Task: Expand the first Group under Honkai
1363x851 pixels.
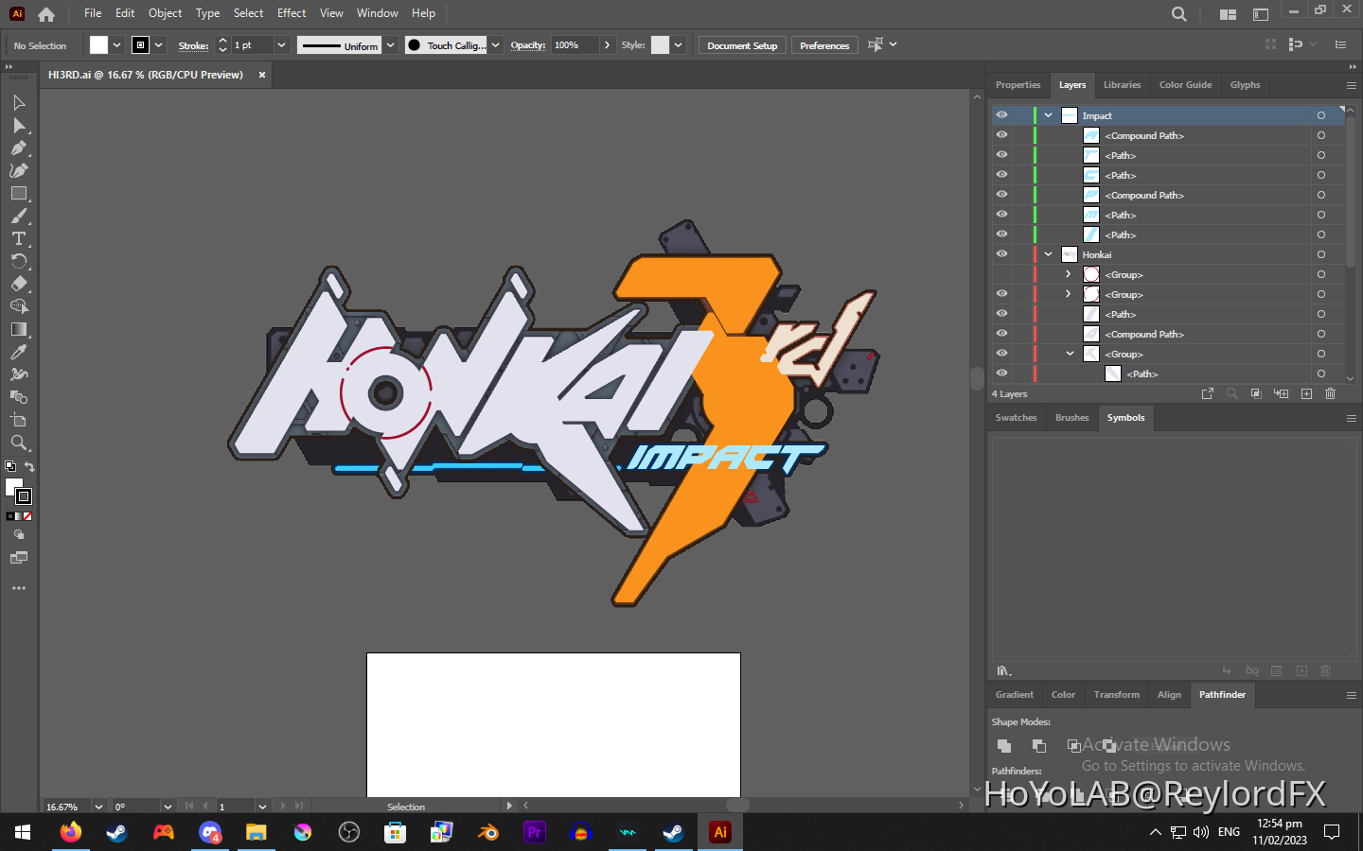Action: coord(1067,274)
